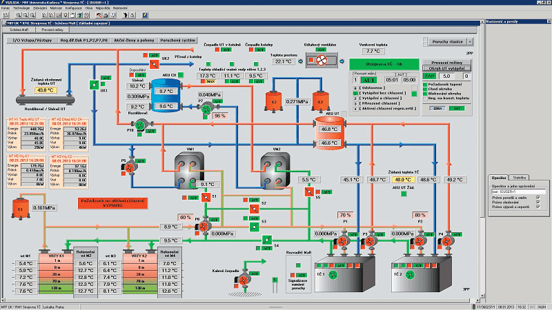Select pump P7 icon
The width and height of the screenshot is (552, 310).
coord(206,110)
